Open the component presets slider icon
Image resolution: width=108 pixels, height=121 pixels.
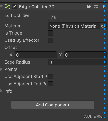pyautogui.click(x=96, y=6)
